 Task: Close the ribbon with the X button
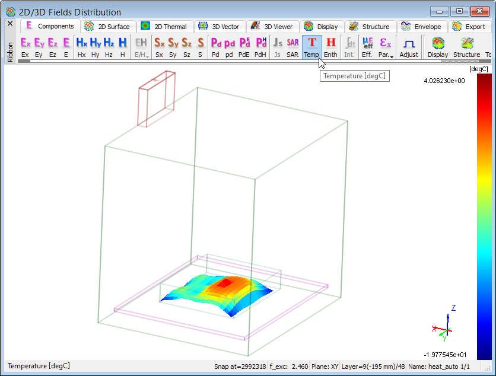click(x=9, y=24)
